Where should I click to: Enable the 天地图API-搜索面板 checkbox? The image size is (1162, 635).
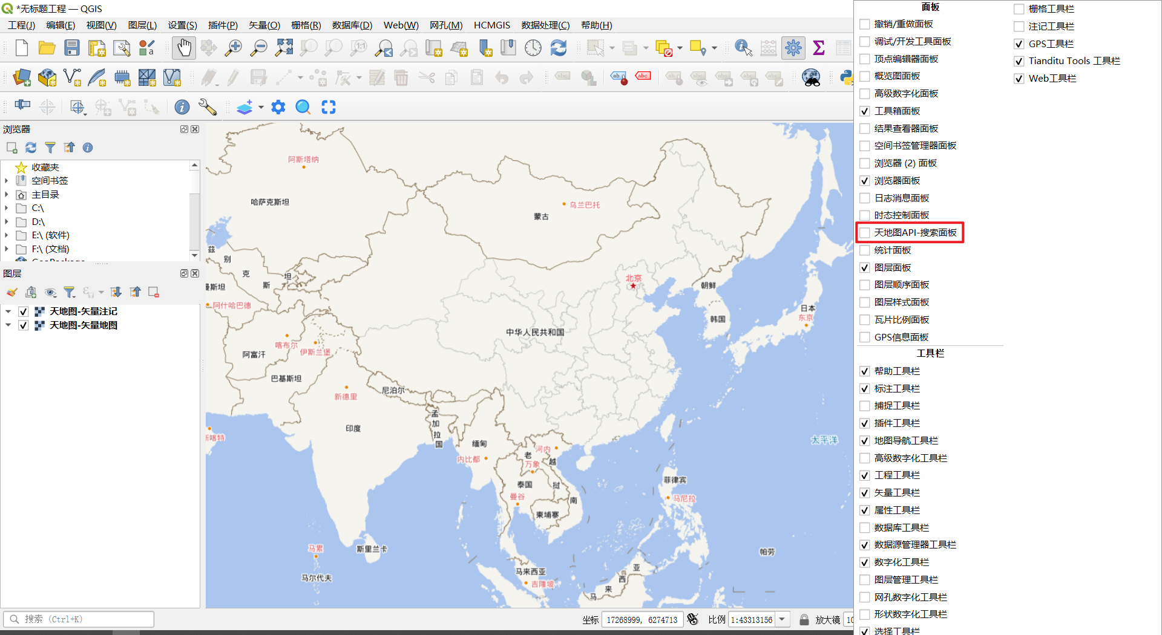coord(865,233)
